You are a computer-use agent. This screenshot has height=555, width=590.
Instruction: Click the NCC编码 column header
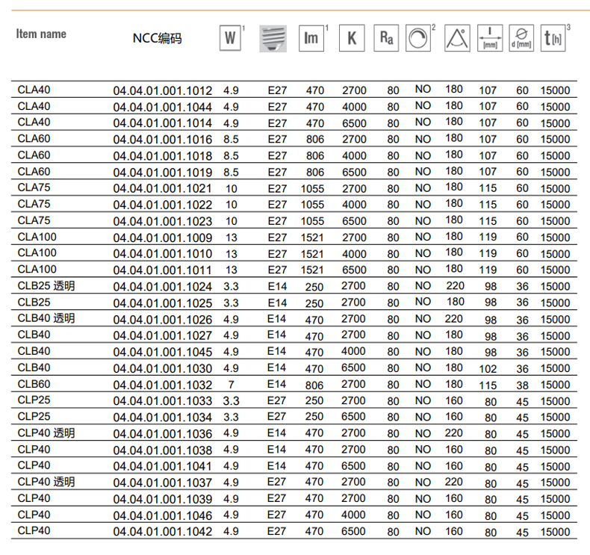click(x=157, y=39)
